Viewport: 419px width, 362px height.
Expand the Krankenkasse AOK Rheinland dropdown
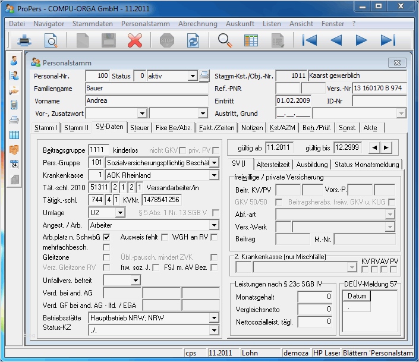214,175
